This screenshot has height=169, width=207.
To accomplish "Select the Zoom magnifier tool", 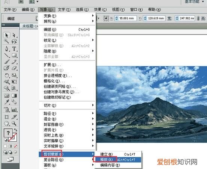I will click(x=14, y=124).
